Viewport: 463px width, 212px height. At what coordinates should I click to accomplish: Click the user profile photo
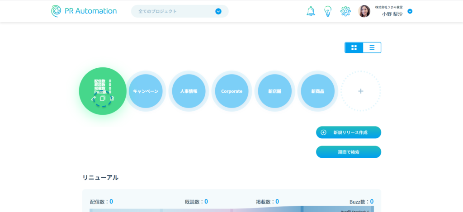coord(364,11)
